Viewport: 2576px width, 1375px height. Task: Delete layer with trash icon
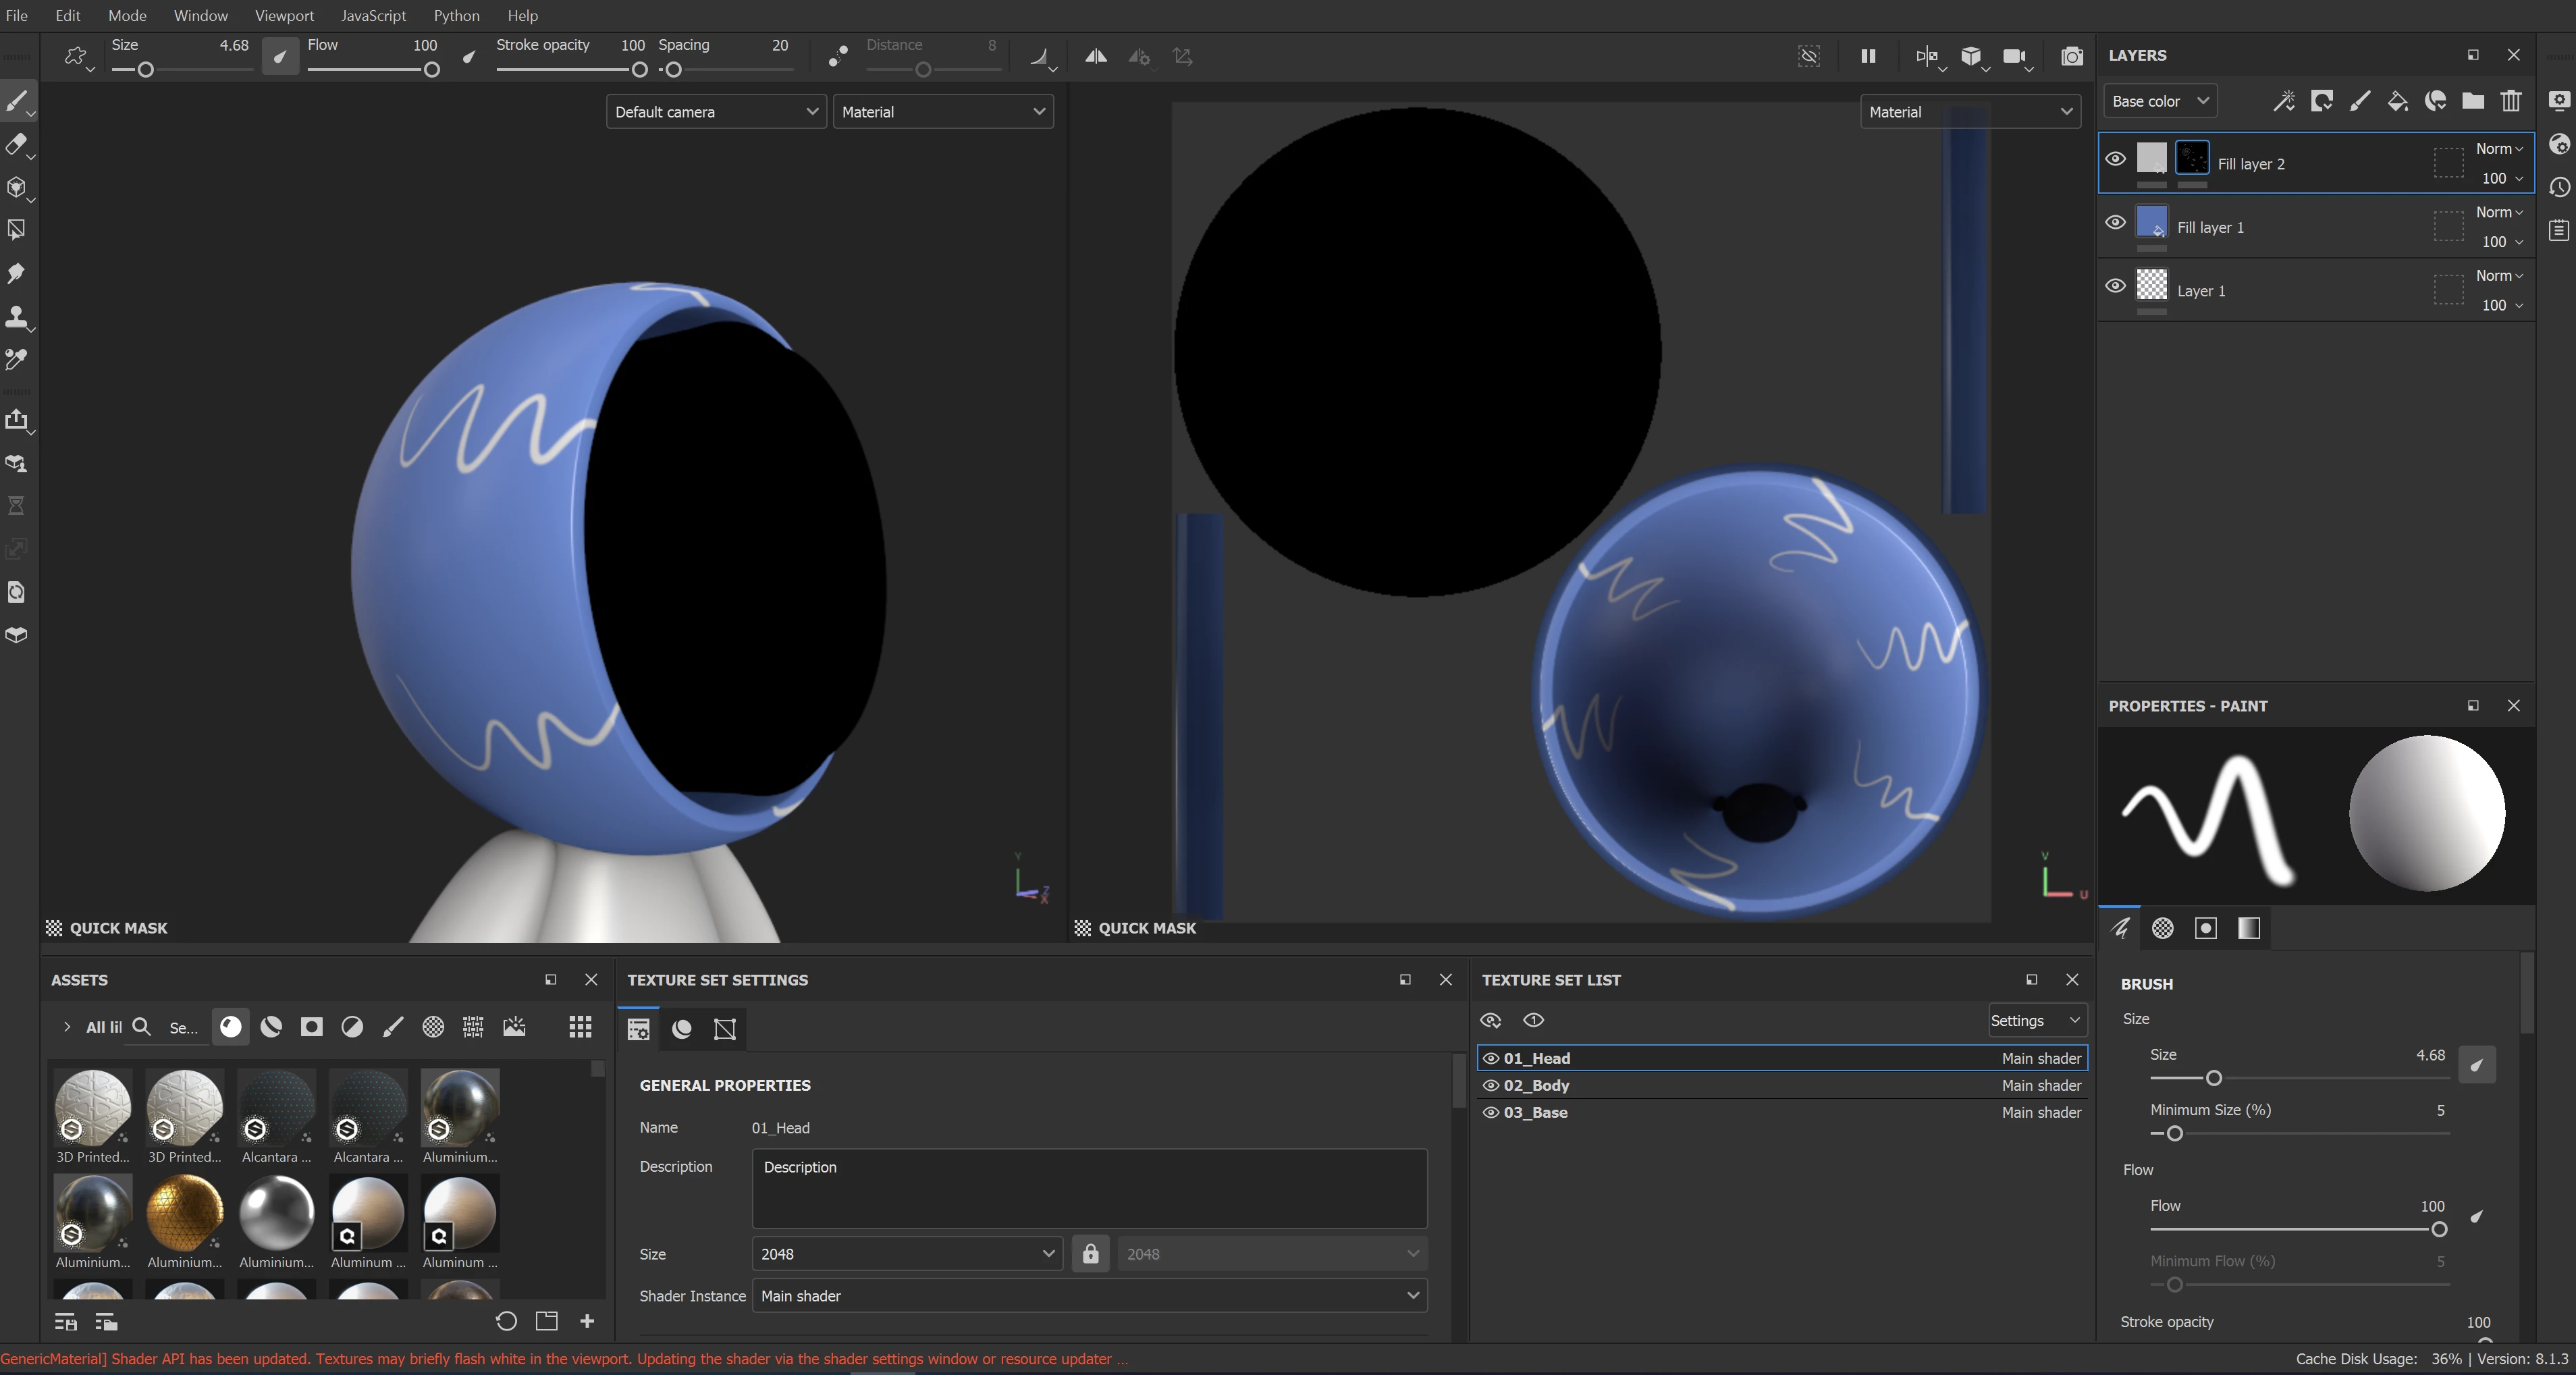click(x=2510, y=101)
